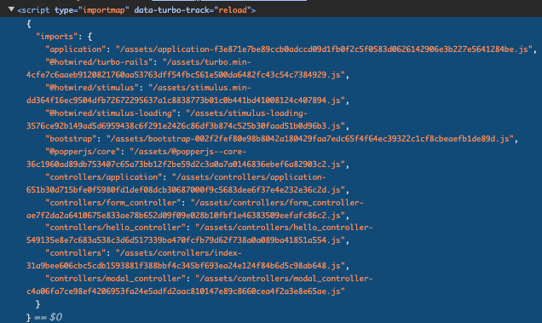Select the /assets/turbo.min- path text
The width and height of the screenshot is (542, 323).
(207, 62)
